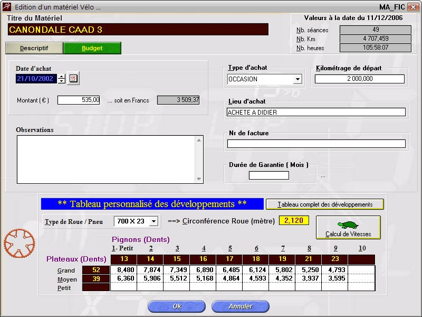Edit pignon 1 teeth value 13

tap(124, 259)
